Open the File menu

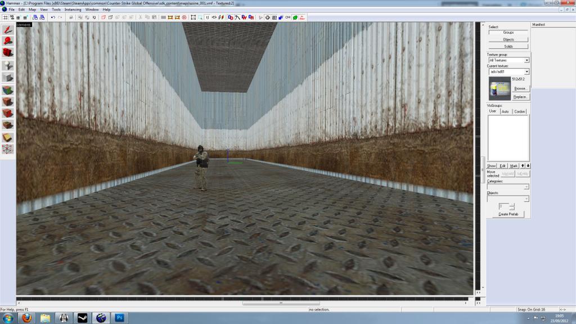click(11, 10)
